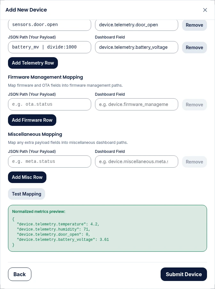215x289 pixels.
Task: Add a new telemetry row
Action: (x=33, y=63)
